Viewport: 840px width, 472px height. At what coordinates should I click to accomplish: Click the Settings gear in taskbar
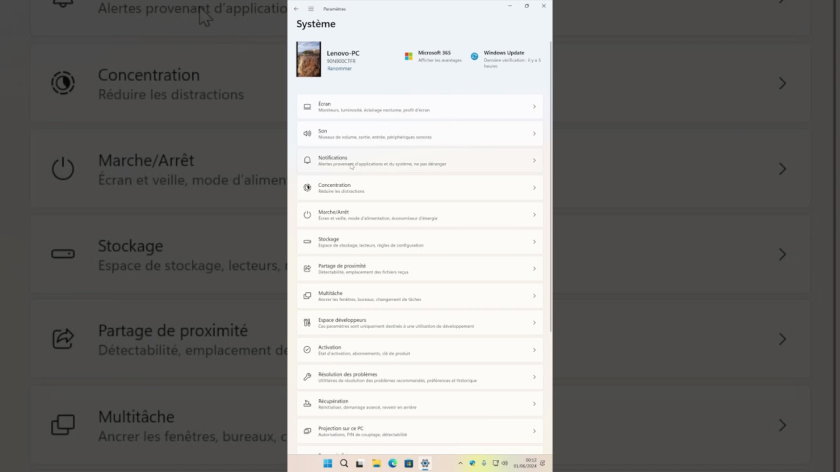[x=425, y=463]
